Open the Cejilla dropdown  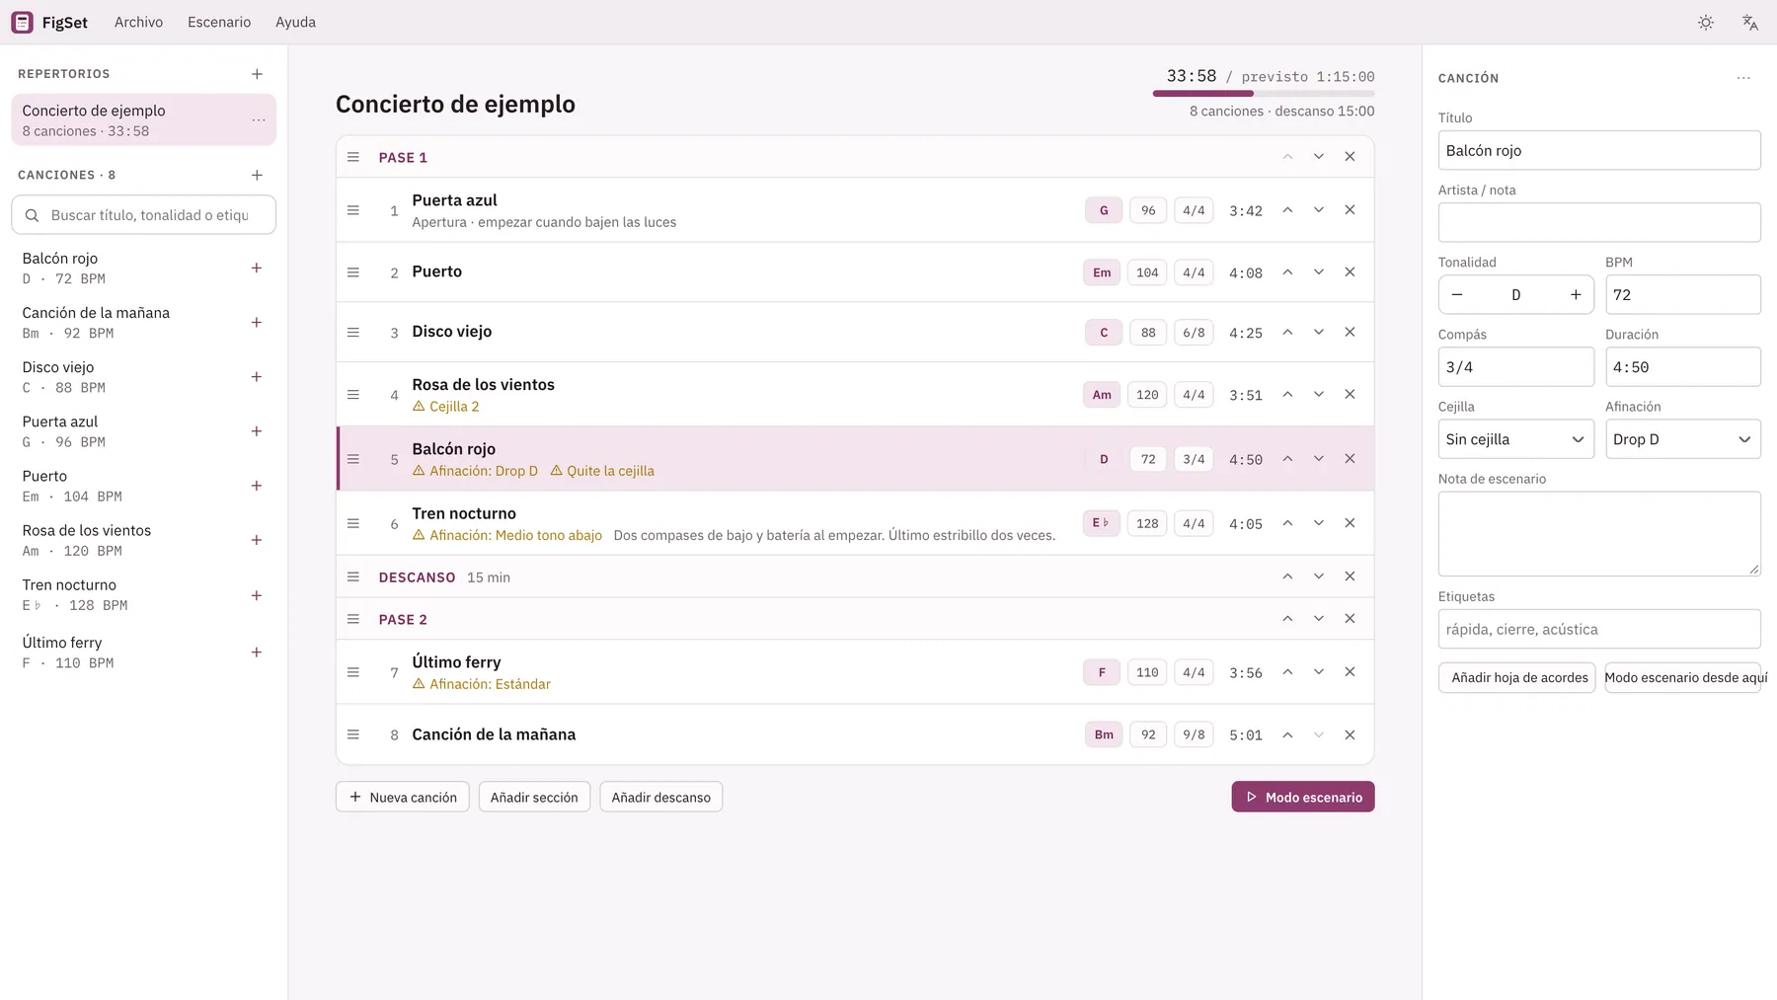pyautogui.click(x=1515, y=439)
